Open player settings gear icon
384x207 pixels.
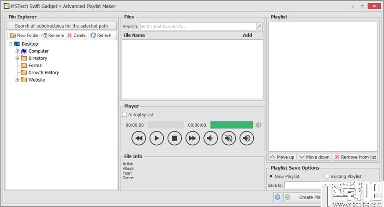pyautogui.click(x=258, y=125)
